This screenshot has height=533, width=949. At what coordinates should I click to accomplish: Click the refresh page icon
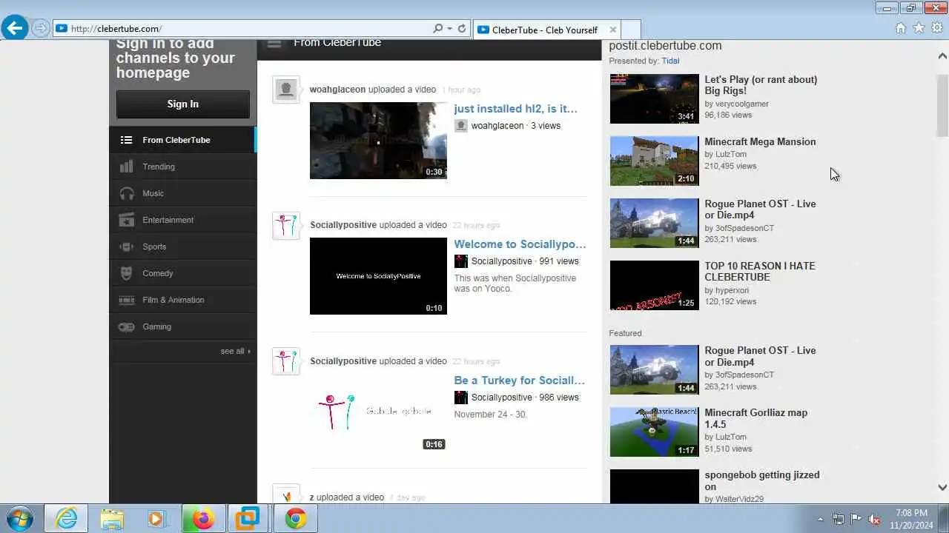click(x=462, y=29)
